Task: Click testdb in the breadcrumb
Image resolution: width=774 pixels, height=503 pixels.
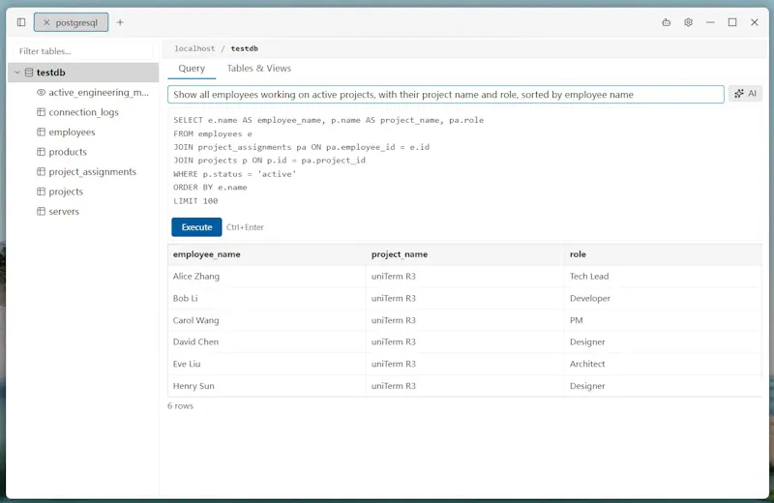Action: pos(245,48)
